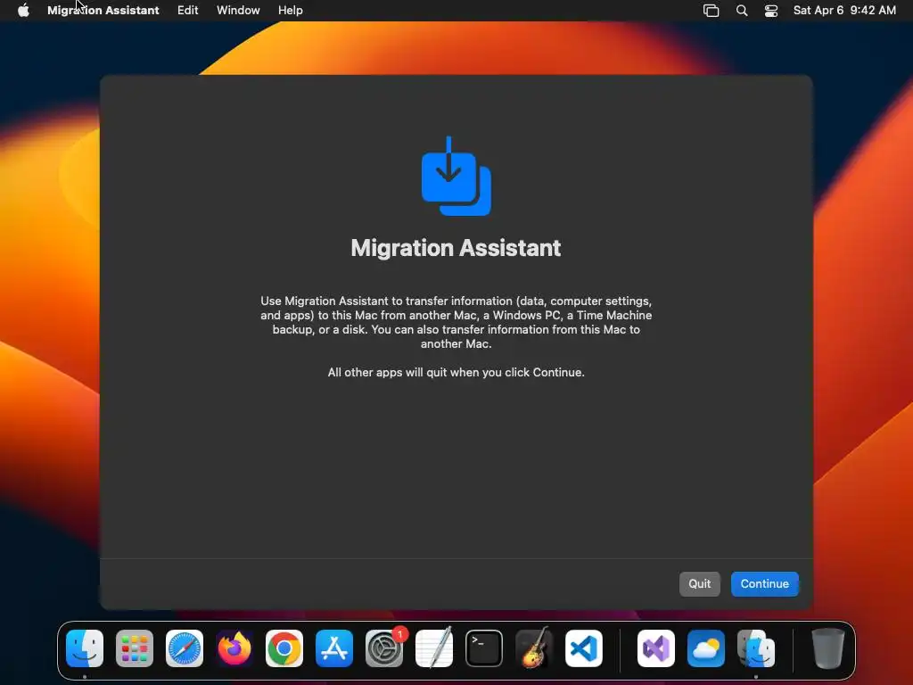Screen dimensions: 913x685
Task: Open Visual Studio Code from the Dock
Action: [x=584, y=648]
